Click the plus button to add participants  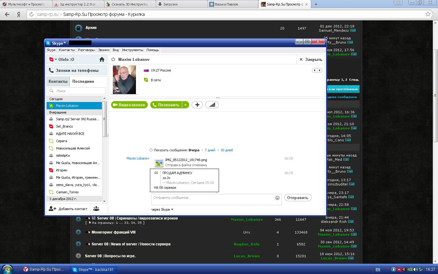(x=197, y=105)
